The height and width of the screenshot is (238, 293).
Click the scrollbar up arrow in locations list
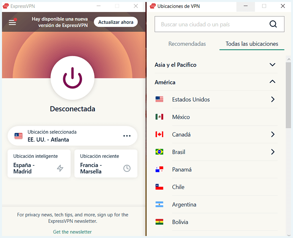(x=289, y=59)
